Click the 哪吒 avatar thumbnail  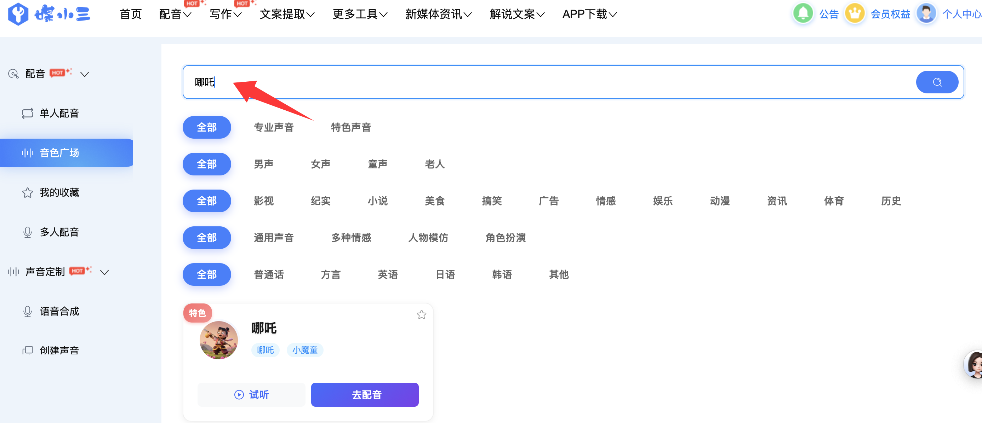pyautogui.click(x=218, y=340)
